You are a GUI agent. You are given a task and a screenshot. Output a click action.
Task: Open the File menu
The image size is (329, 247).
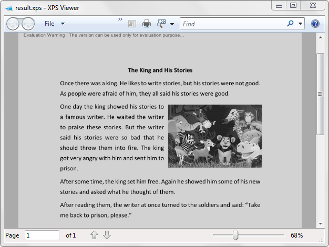coord(49,24)
